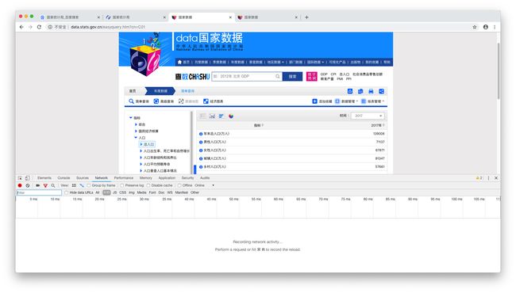Expand the tree node above 人口
The width and height of the screenshot is (516, 293).
point(136,131)
